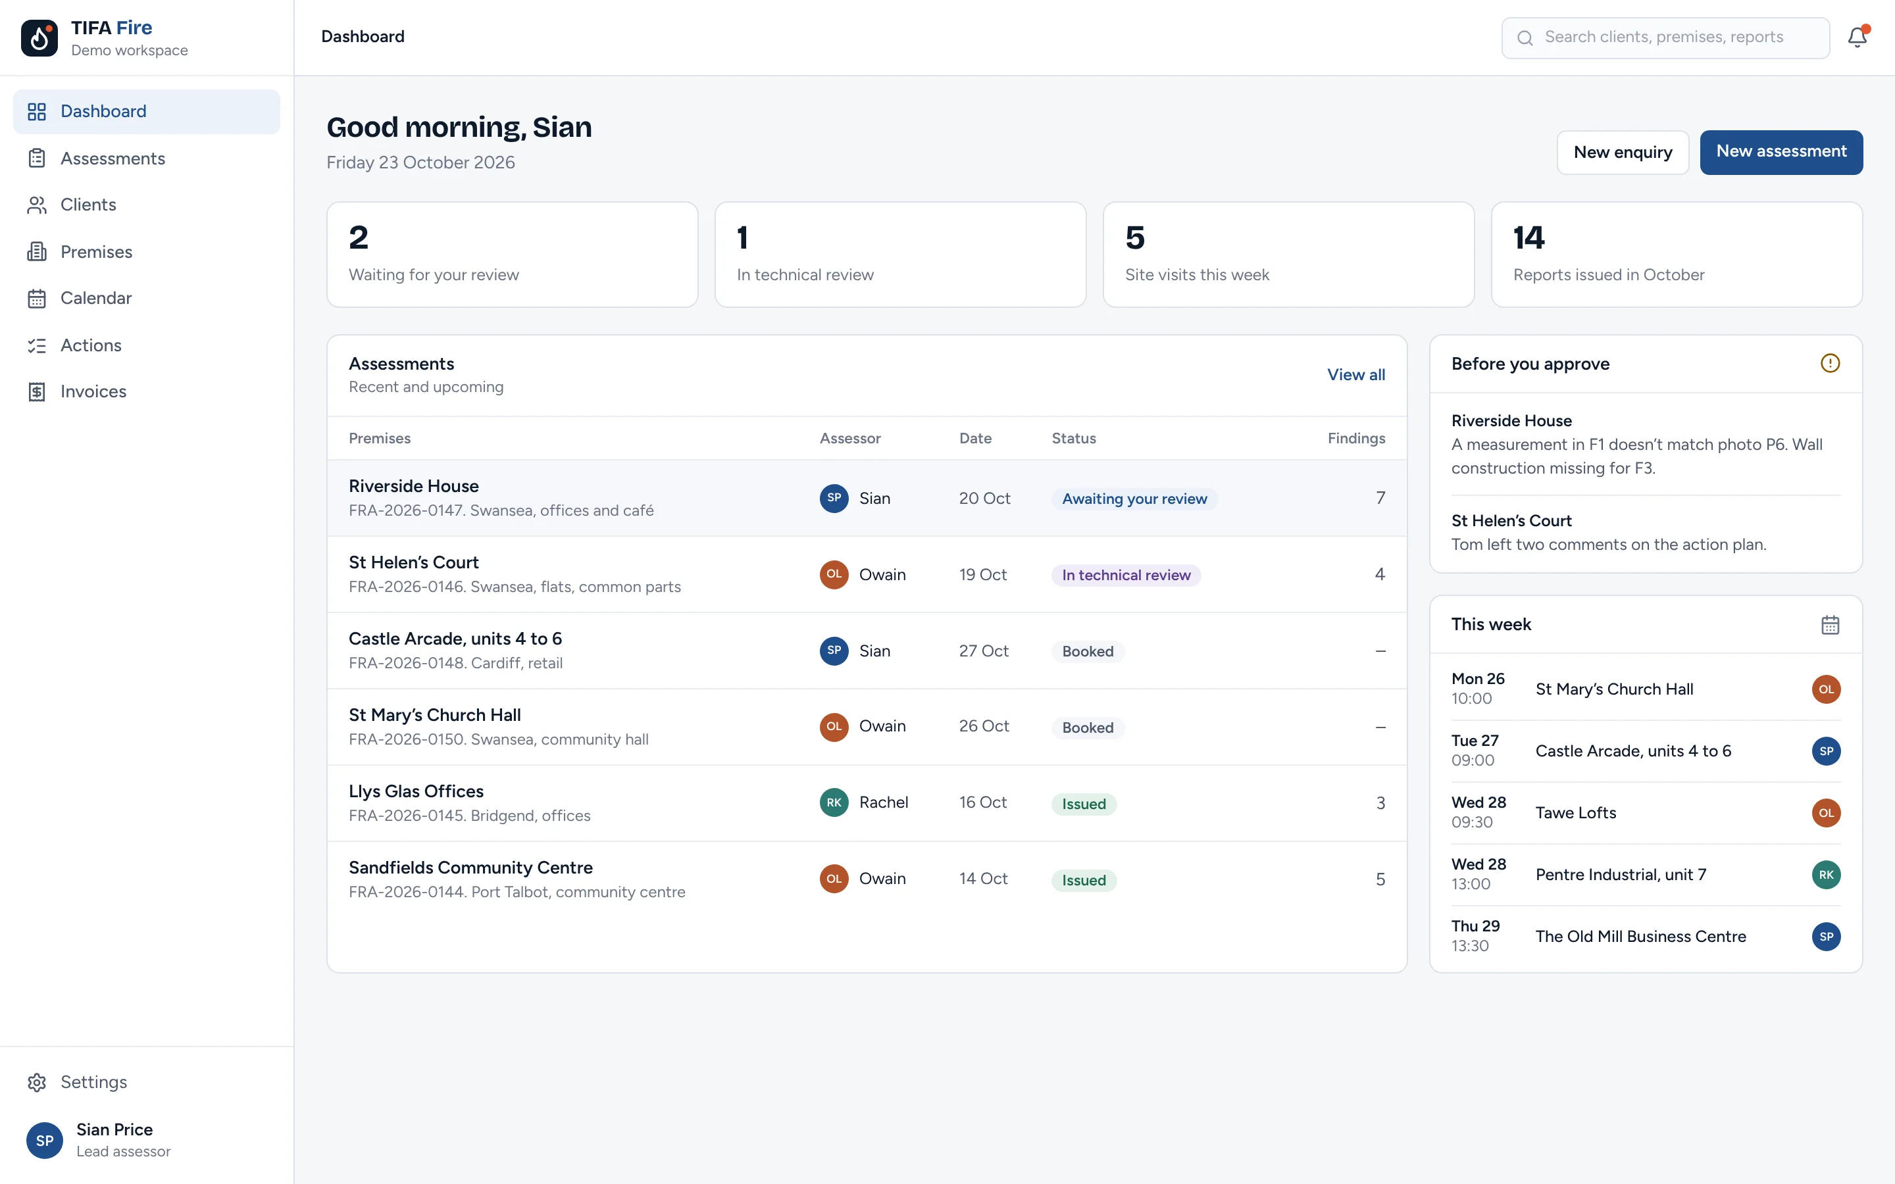Click the TIFA Fire flame logo
The image size is (1895, 1184).
pos(39,37)
